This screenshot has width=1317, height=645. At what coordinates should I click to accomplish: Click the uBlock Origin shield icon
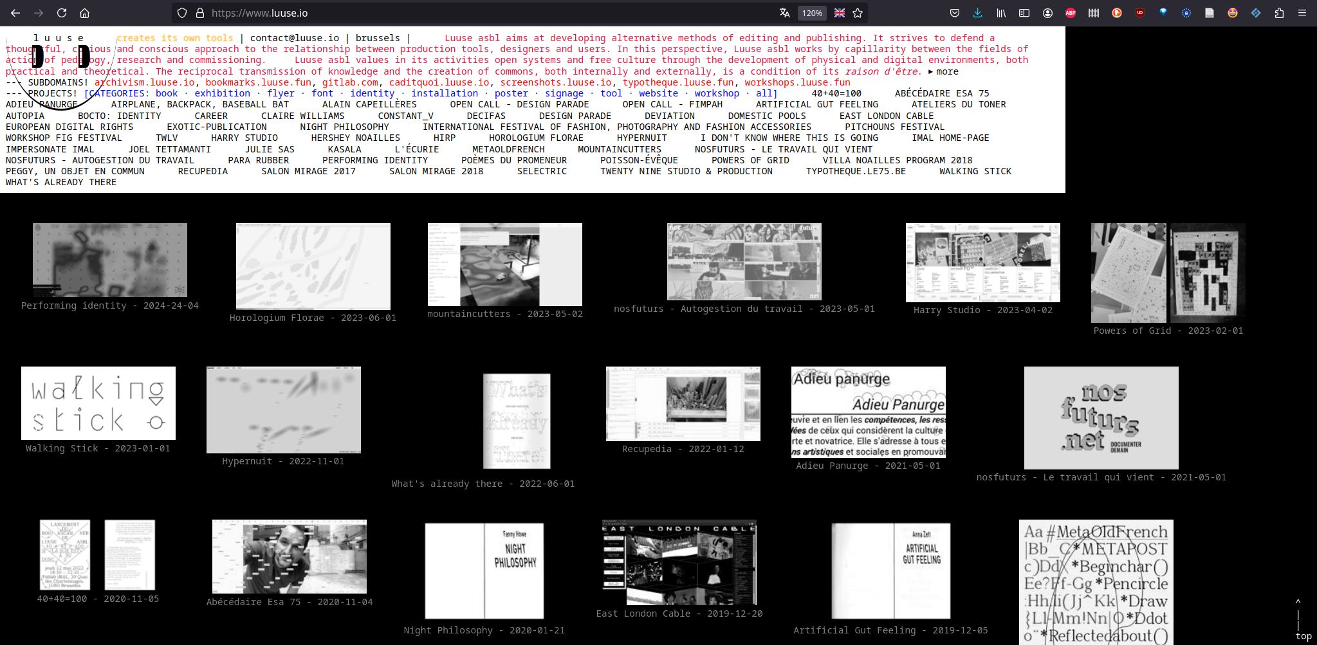point(1140,13)
